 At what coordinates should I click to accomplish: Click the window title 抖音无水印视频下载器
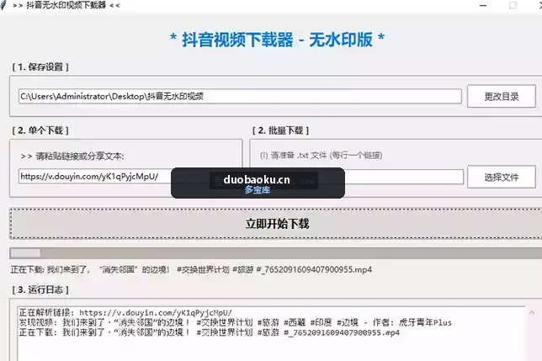[x=66, y=5]
